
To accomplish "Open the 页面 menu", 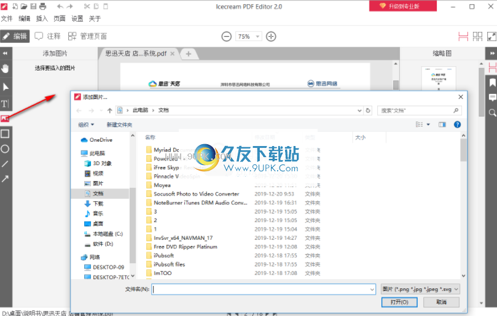I will (60, 18).
